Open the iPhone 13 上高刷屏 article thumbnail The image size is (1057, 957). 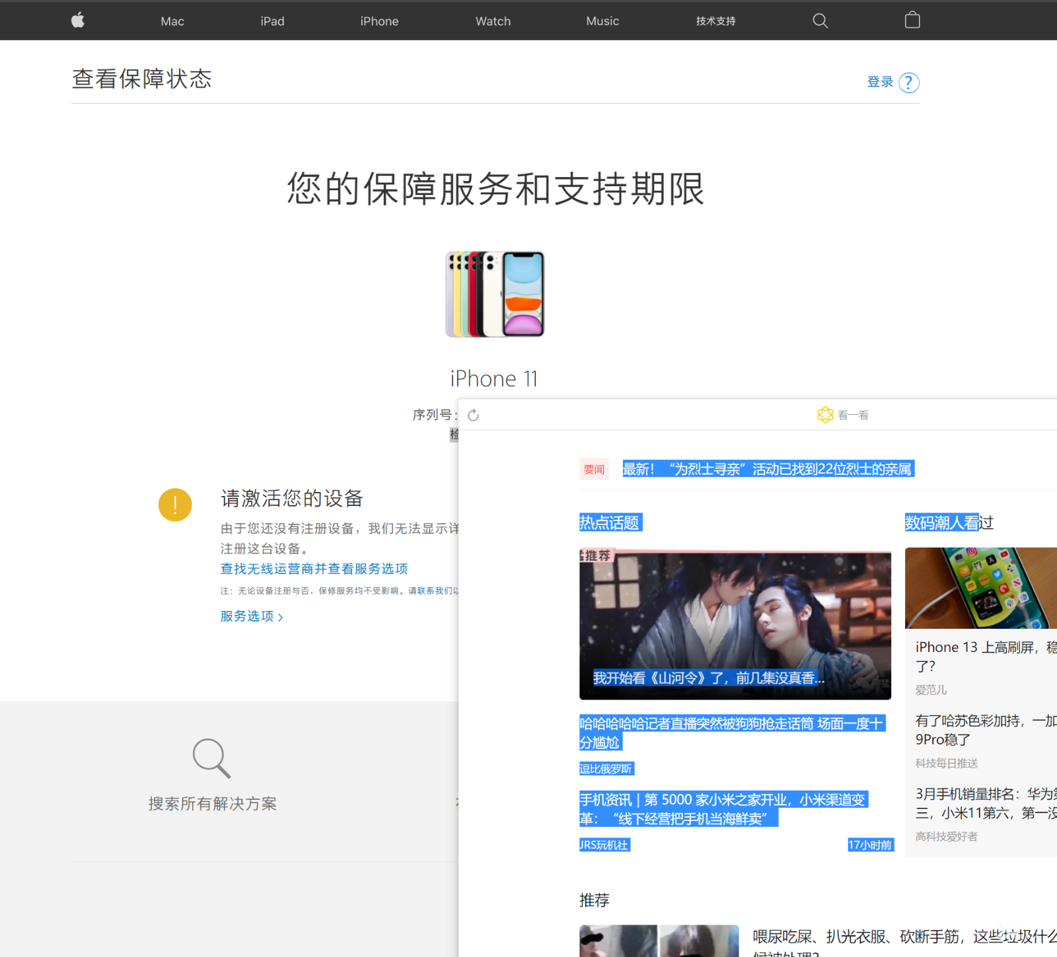981,588
